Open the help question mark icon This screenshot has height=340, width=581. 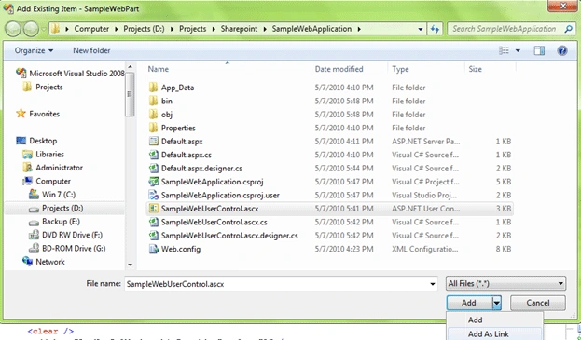click(562, 50)
